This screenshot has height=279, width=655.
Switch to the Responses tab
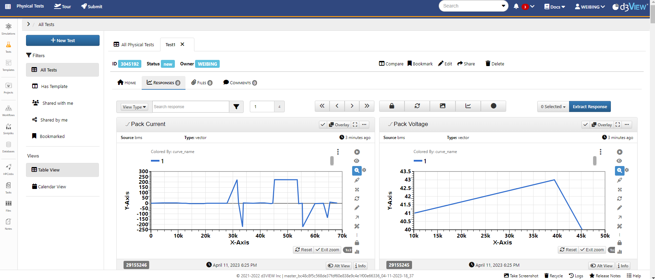(164, 83)
